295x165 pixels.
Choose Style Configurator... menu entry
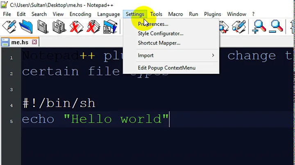pos(171,33)
